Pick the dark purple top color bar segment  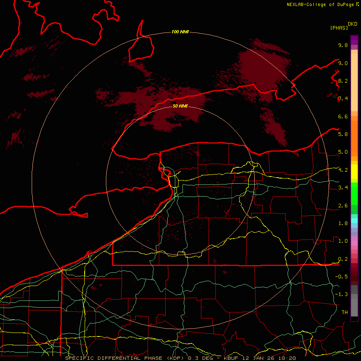click(354, 40)
